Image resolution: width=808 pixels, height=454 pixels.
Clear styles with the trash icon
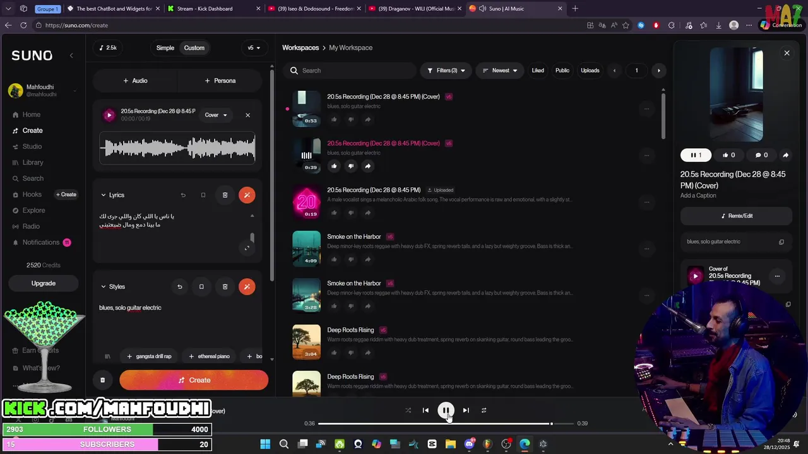point(225,286)
